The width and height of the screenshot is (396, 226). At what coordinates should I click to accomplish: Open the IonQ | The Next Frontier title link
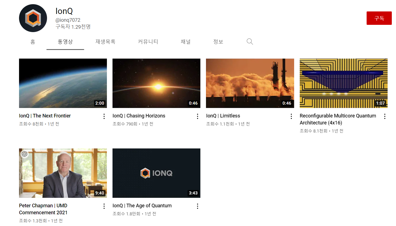click(x=45, y=116)
